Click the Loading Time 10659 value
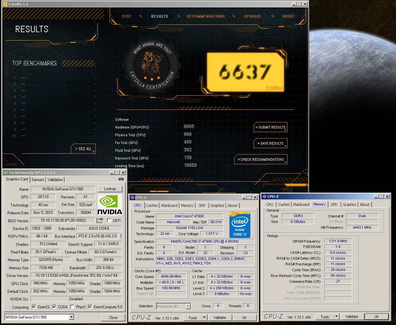The width and height of the screenshot is (396, 325). (x=190, y=165)
